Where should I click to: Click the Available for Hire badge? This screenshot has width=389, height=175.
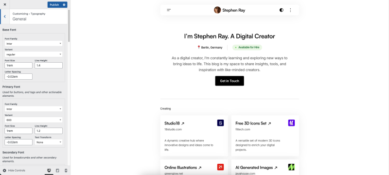pyautogui.click(x=247, y=47)
